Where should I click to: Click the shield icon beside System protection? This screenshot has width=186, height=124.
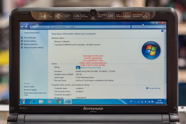[x=22, y=44]
